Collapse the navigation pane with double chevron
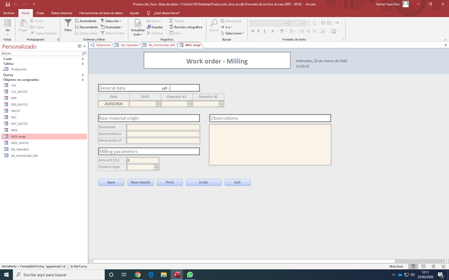The width and height of the screenshot is (449, 280). click(84, 46)
